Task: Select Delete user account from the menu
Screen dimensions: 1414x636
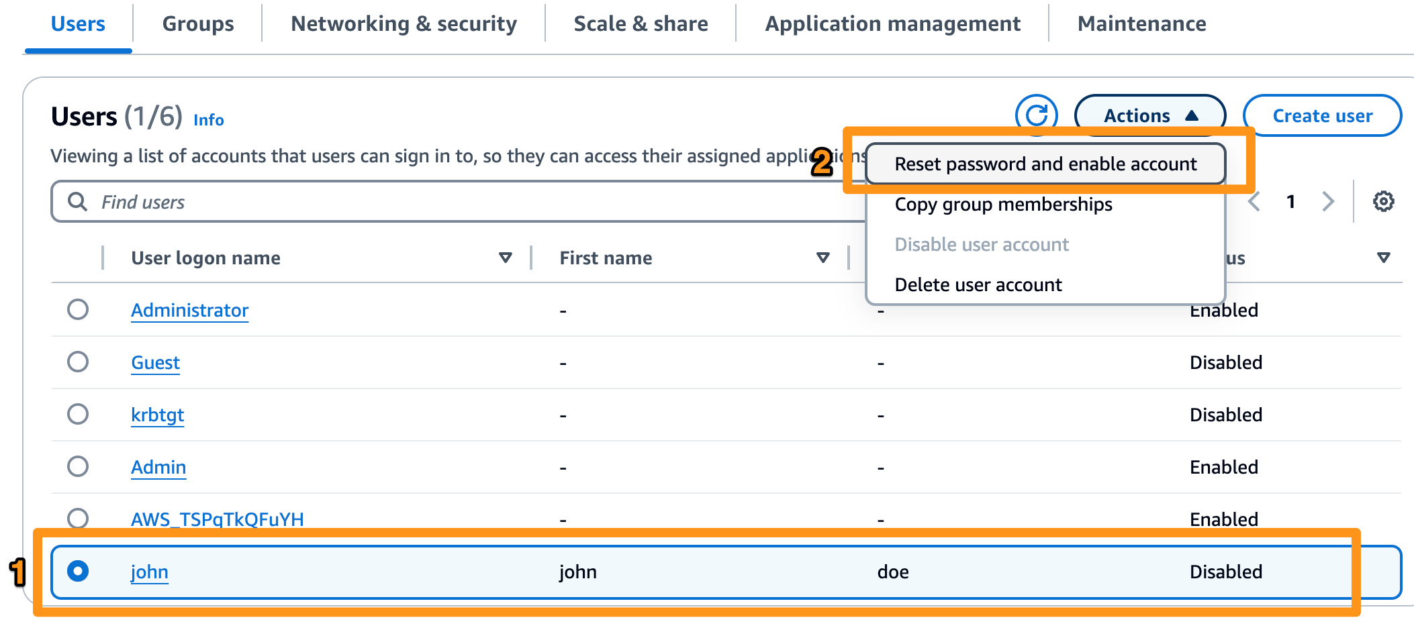Action: click(978, 284)
